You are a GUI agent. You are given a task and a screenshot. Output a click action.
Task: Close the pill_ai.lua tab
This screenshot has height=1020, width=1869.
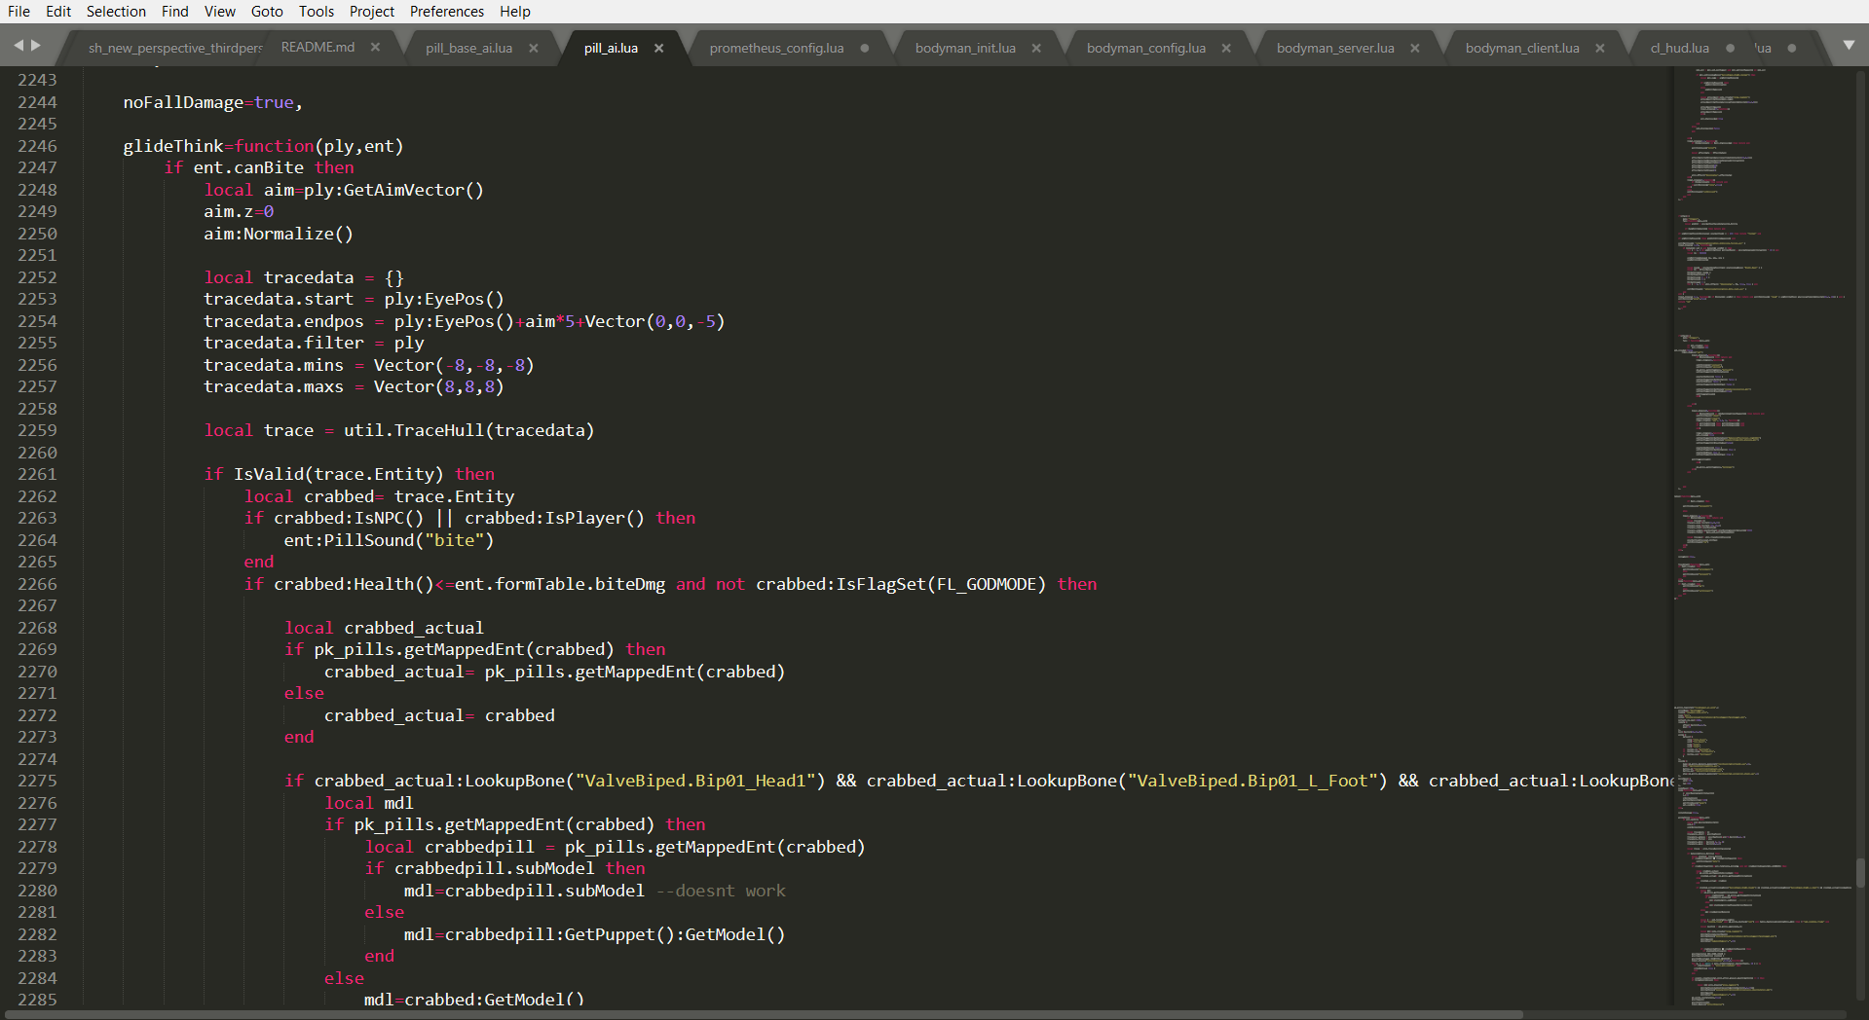click(x=659, y=48)
